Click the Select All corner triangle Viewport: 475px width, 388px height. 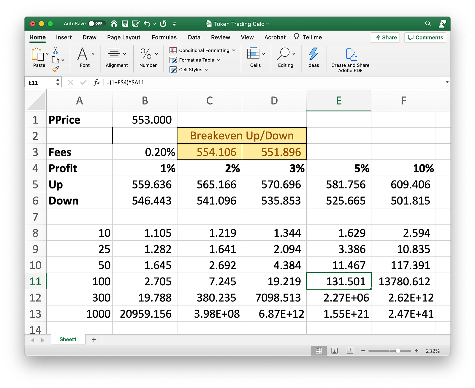pos(36,101)
